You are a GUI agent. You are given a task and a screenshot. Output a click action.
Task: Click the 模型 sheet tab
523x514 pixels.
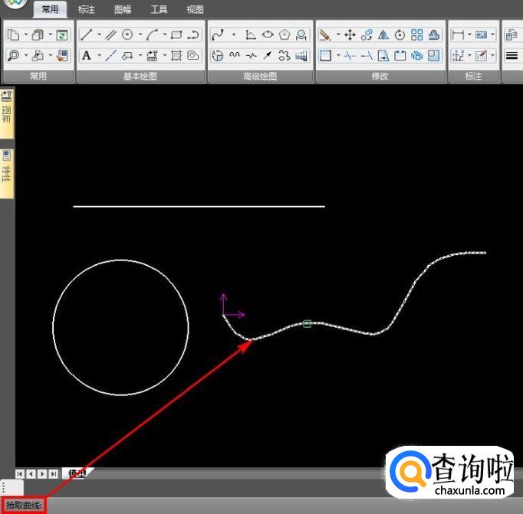(76, 473)
